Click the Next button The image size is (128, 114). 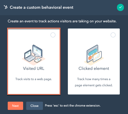pyautogui.click(x=15, y=106)
